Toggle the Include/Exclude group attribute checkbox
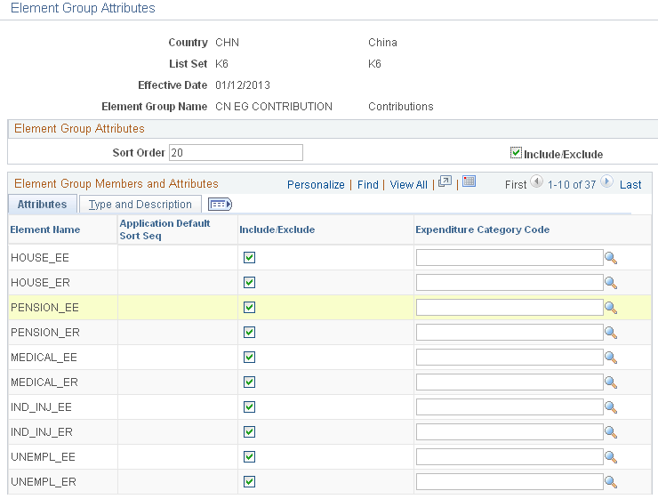Viewport: 658px width, 499px height. [x=516, y=153]
